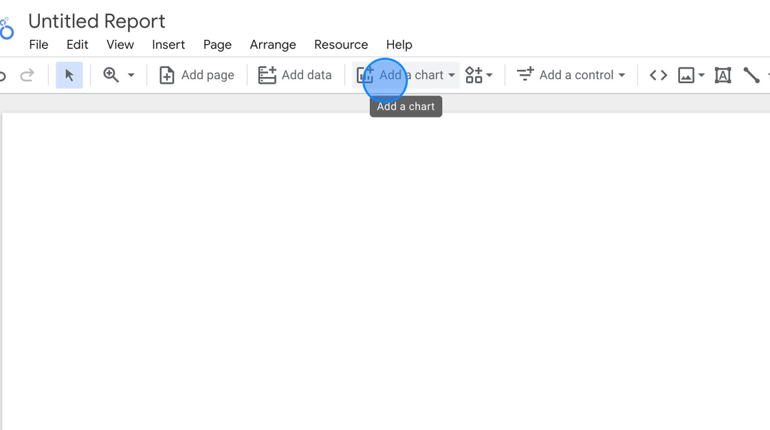770x430 pixels.
Task: Click the Add page button
Action: click(x=197, y=75)
